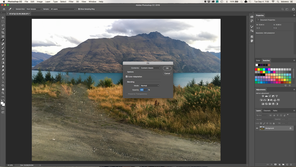Open Edit Toolbar three-dots icon
The image size is (296, 167).
point(3,97)
